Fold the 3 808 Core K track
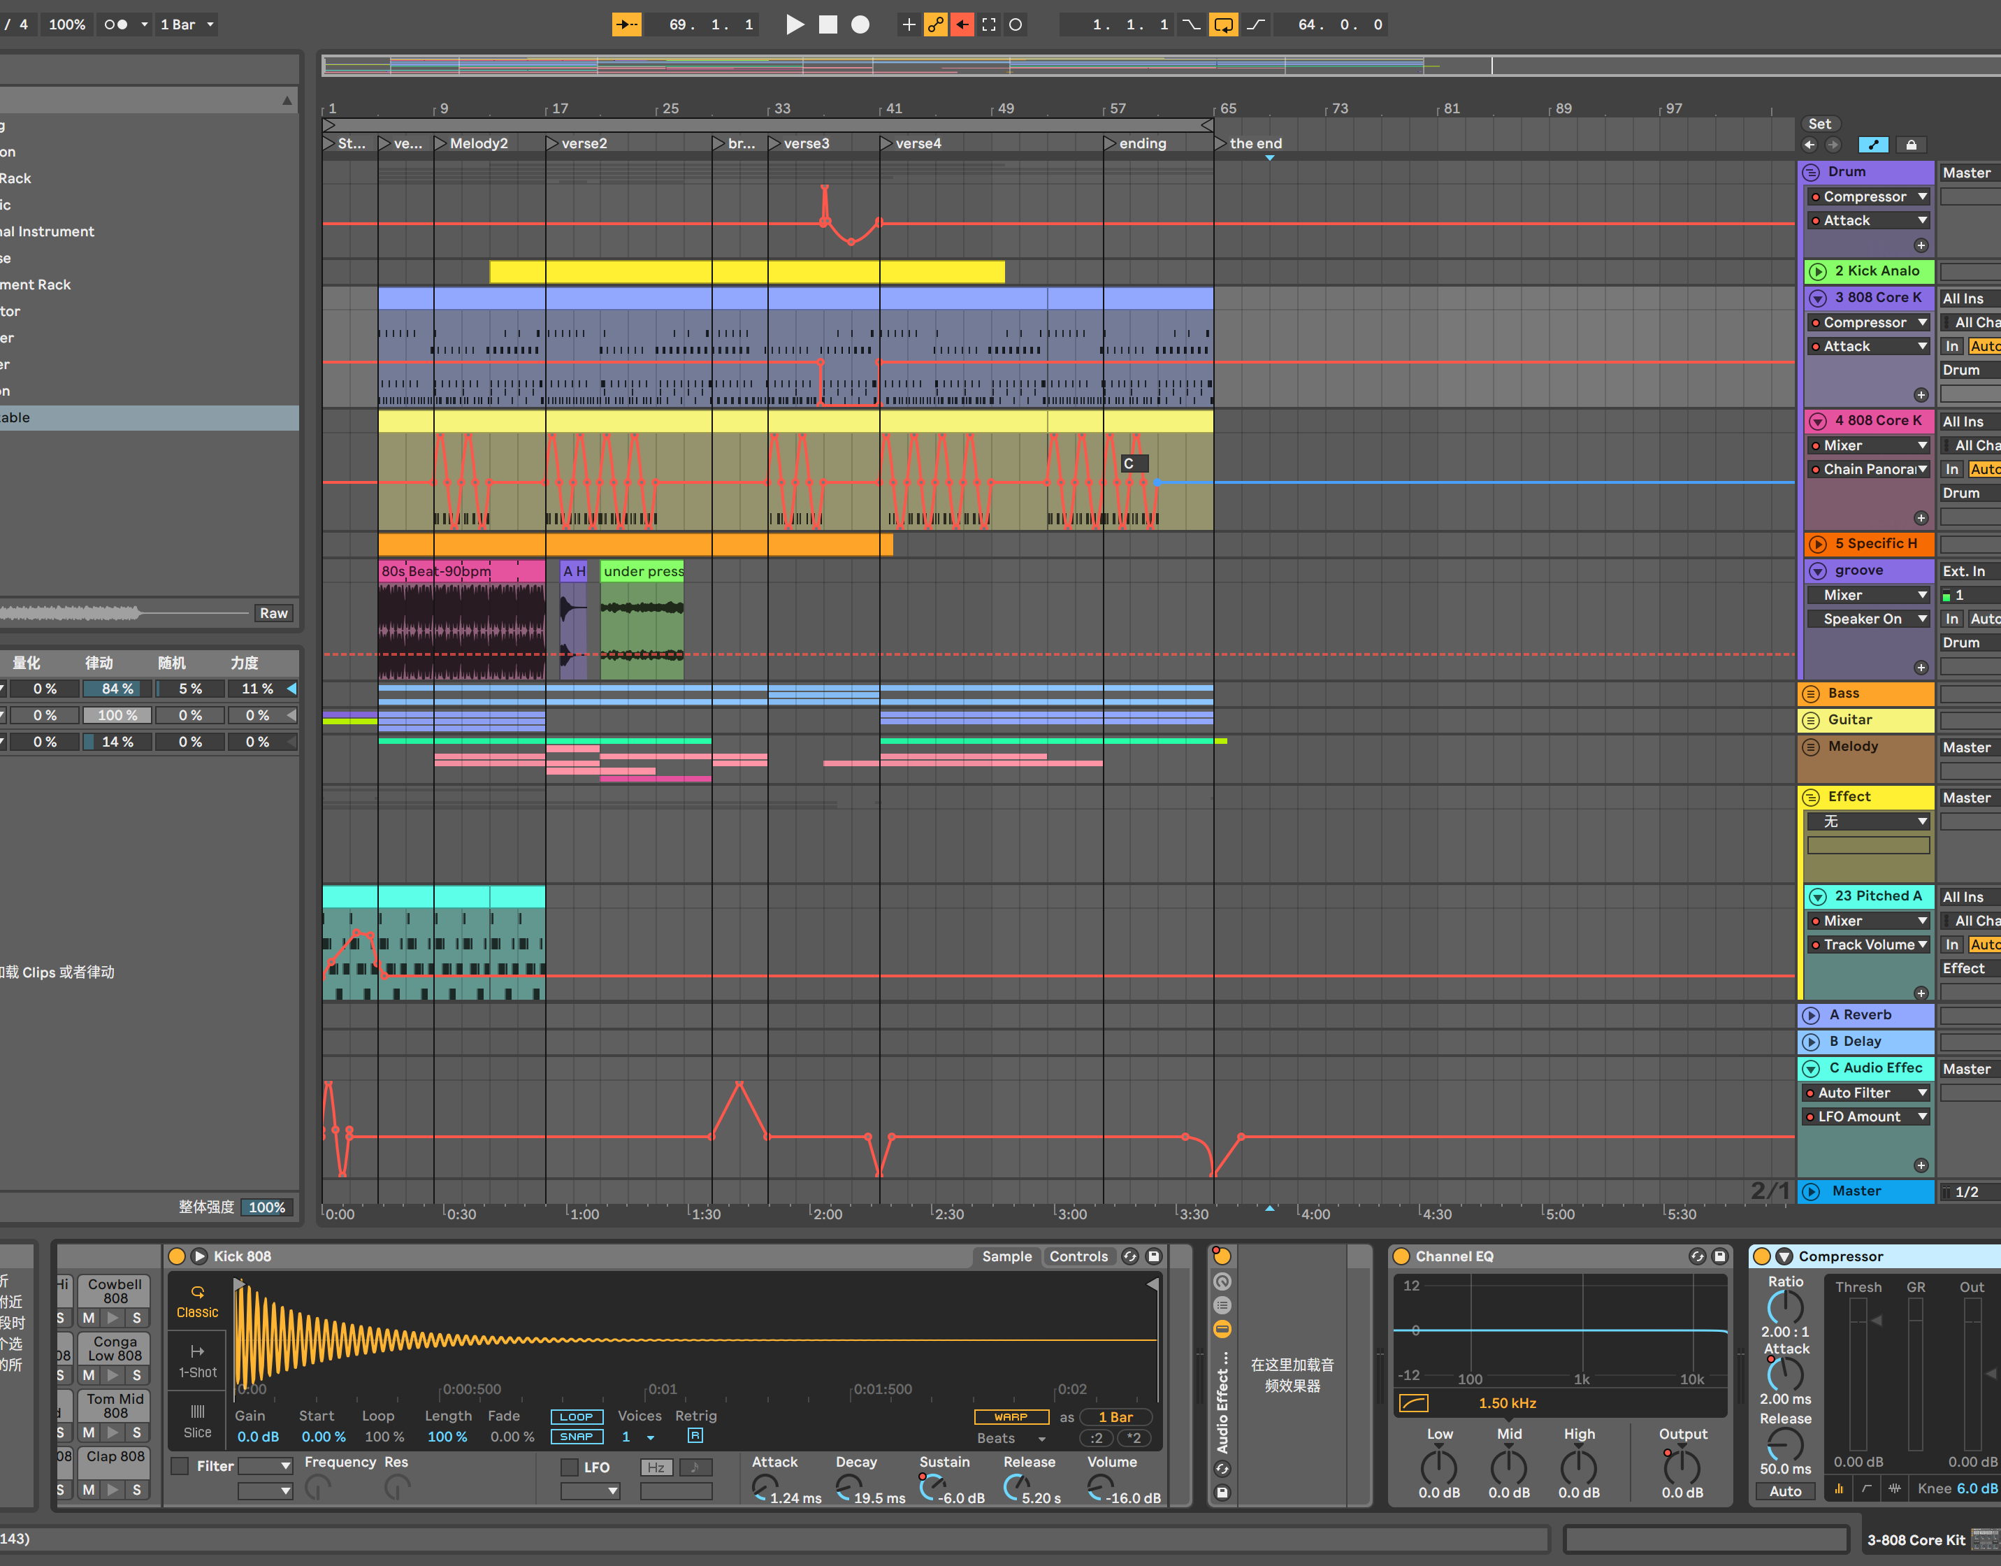The image size is (2001, 1566). [x=1816, y=298]
